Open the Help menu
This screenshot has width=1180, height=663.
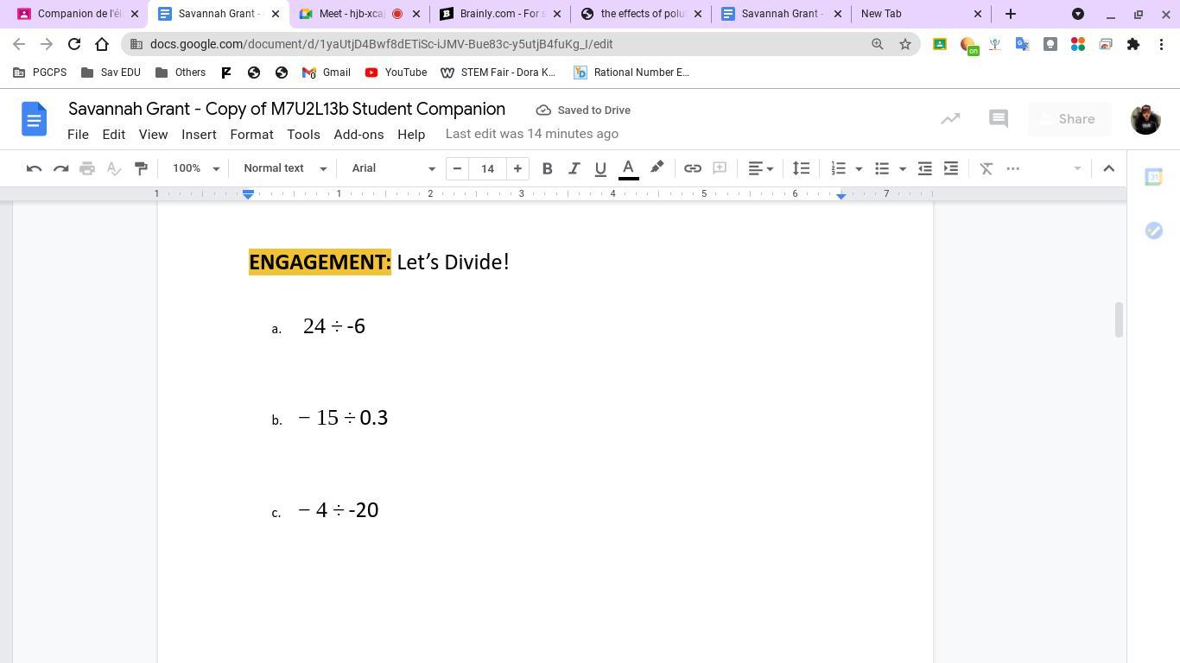click(x=411, y=135)
